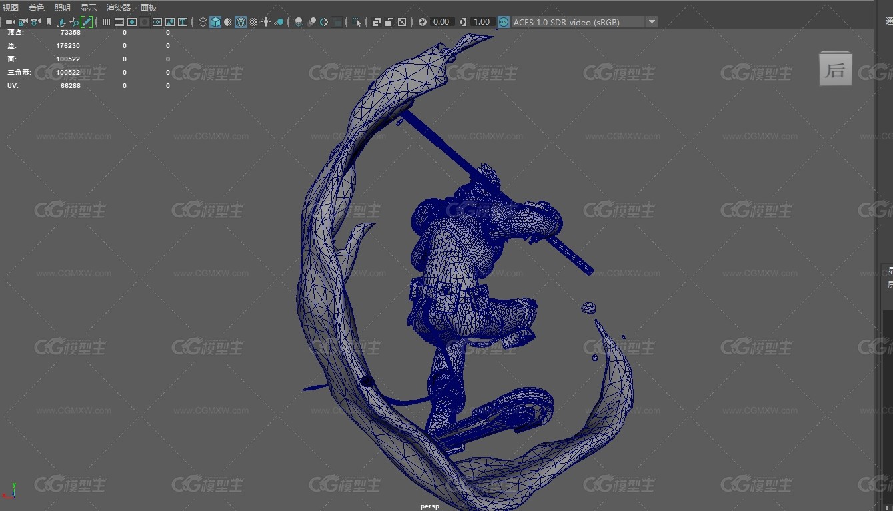Click the Use All Lights bulb icon
Image resolution: width=893 pixels, height=511 pixels.
(x=266, y=22)
